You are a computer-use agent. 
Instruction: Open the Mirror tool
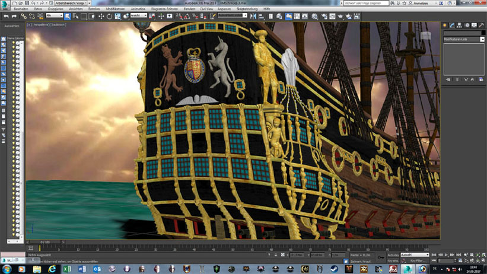[253, 16]
